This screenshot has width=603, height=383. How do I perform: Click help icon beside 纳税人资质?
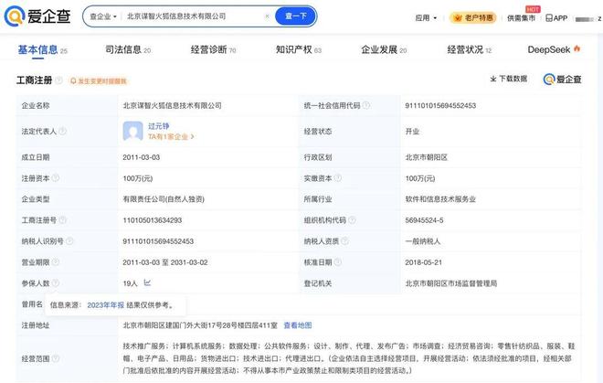(x=345, y=241)
